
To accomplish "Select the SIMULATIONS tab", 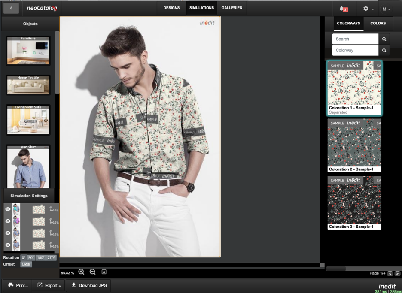I will (201, 8).
